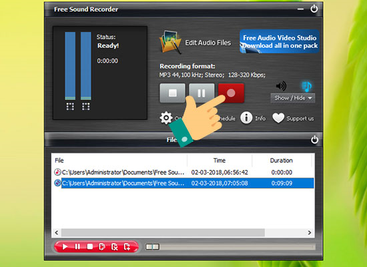Click the 02-03-2018,07:05:08 time cell
Screen dimensions: 367x267
(x=220, y=183)
